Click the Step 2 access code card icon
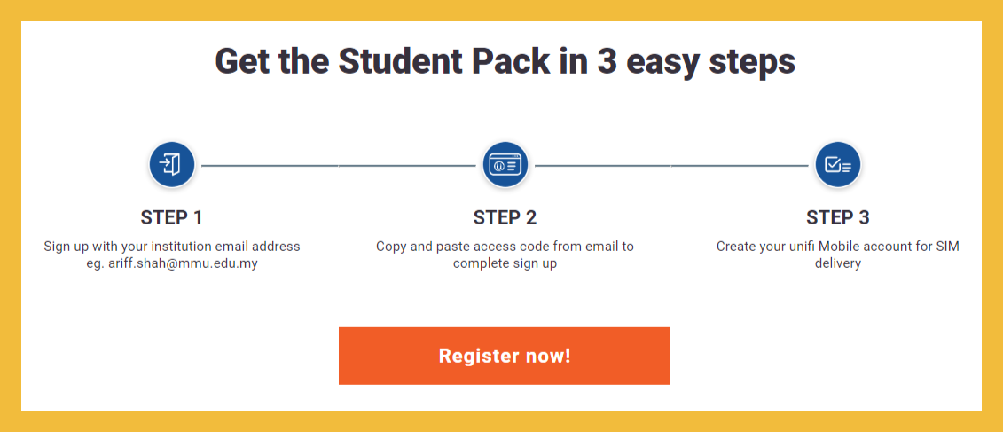Screen dimensions: 1003x432 pyautogui.click(x=505, y=165)
